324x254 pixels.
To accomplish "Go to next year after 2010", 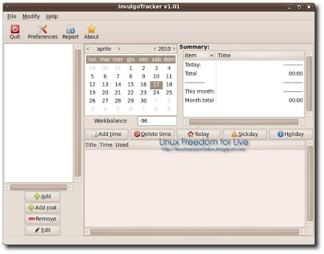I will (174, 49).
